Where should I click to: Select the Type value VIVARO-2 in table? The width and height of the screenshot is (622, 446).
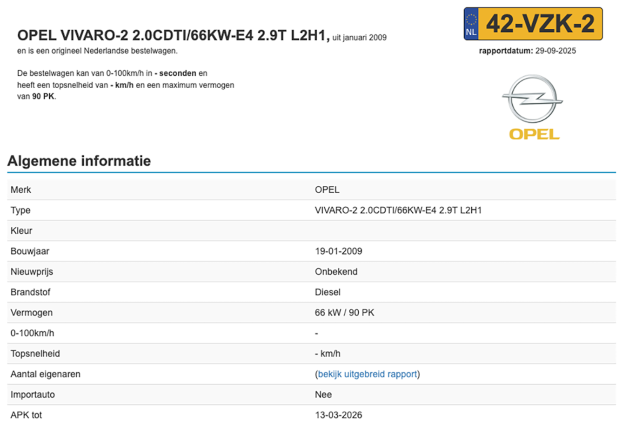[x=398, y=210]
